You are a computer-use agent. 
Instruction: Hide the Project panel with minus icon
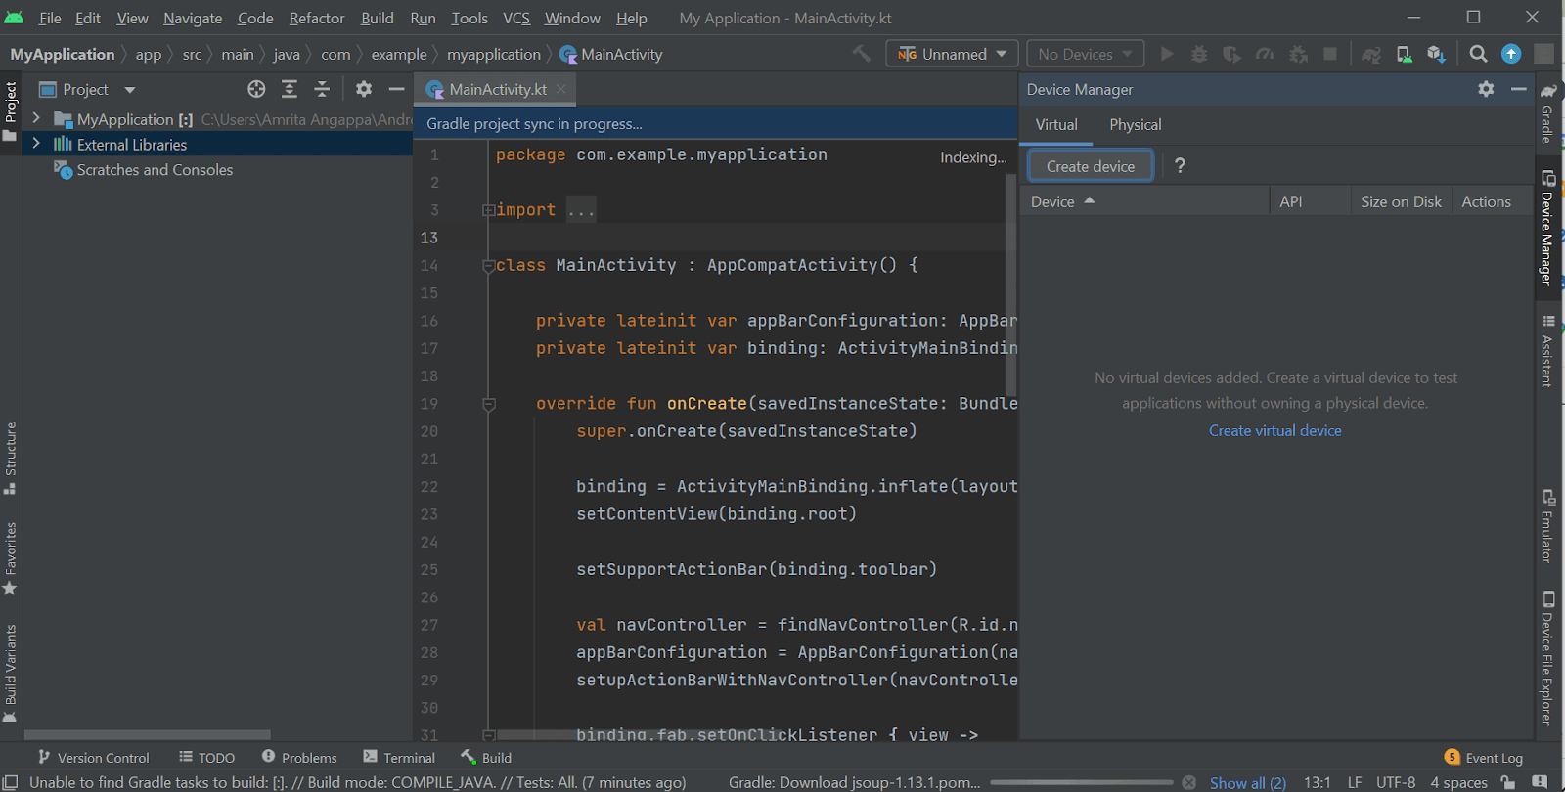[x=396, y=89]
